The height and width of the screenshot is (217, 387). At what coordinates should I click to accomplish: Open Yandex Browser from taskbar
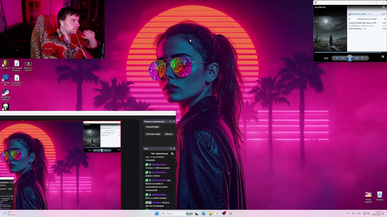point(217,213)
